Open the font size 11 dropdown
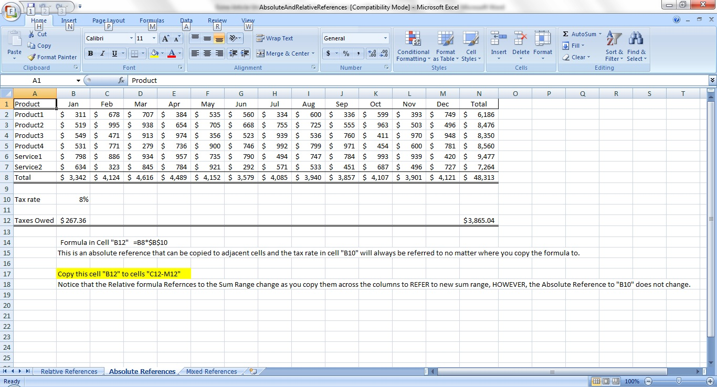The height and width of the screenshot is (387, 717). (154, 38)
